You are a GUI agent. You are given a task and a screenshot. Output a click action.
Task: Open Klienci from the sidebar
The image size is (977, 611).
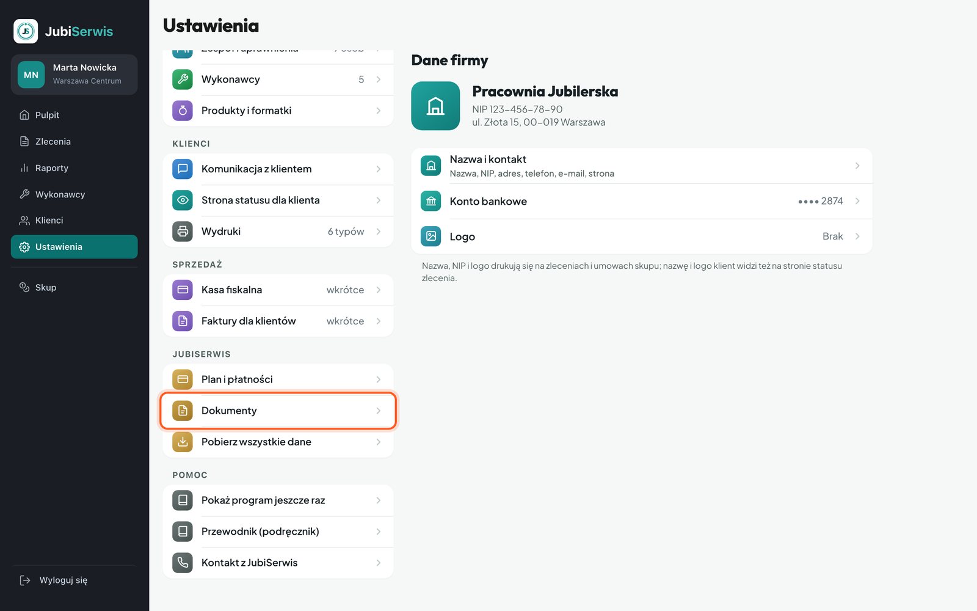coord(74,220)
